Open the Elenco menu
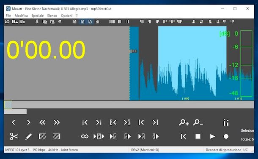This screenshot has width=258, height=159. point(52,16)
